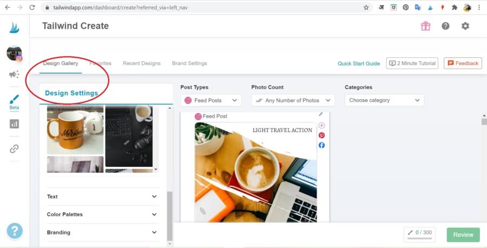Screen dimensions: 487x248
Task: Click the pencil edit icon above design
Action: pos(320,114)
